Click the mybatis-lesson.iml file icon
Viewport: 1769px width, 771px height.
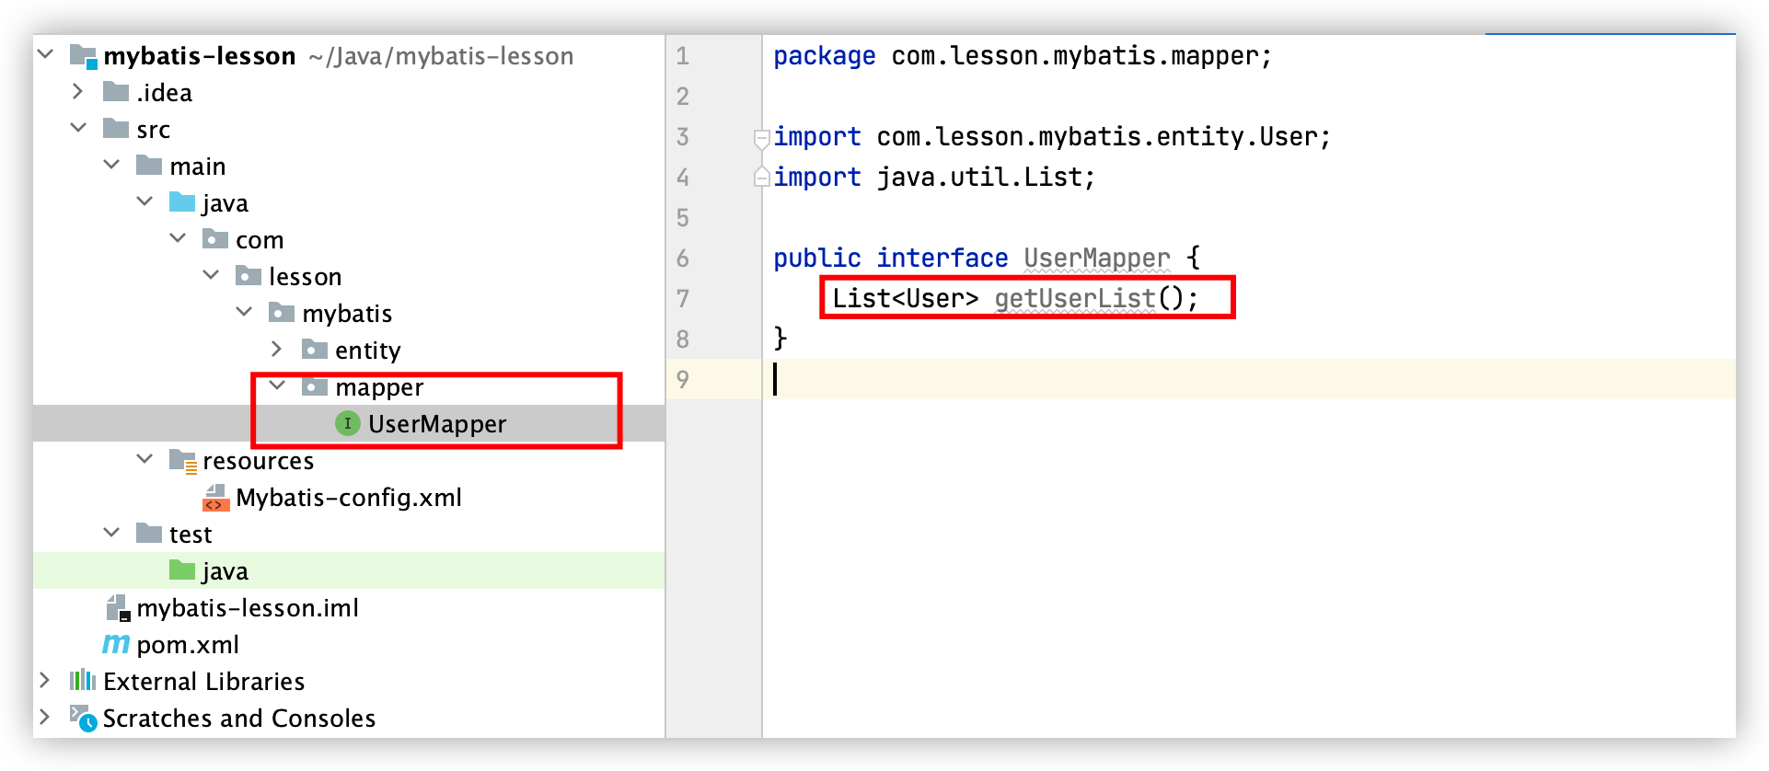point(118,608)
